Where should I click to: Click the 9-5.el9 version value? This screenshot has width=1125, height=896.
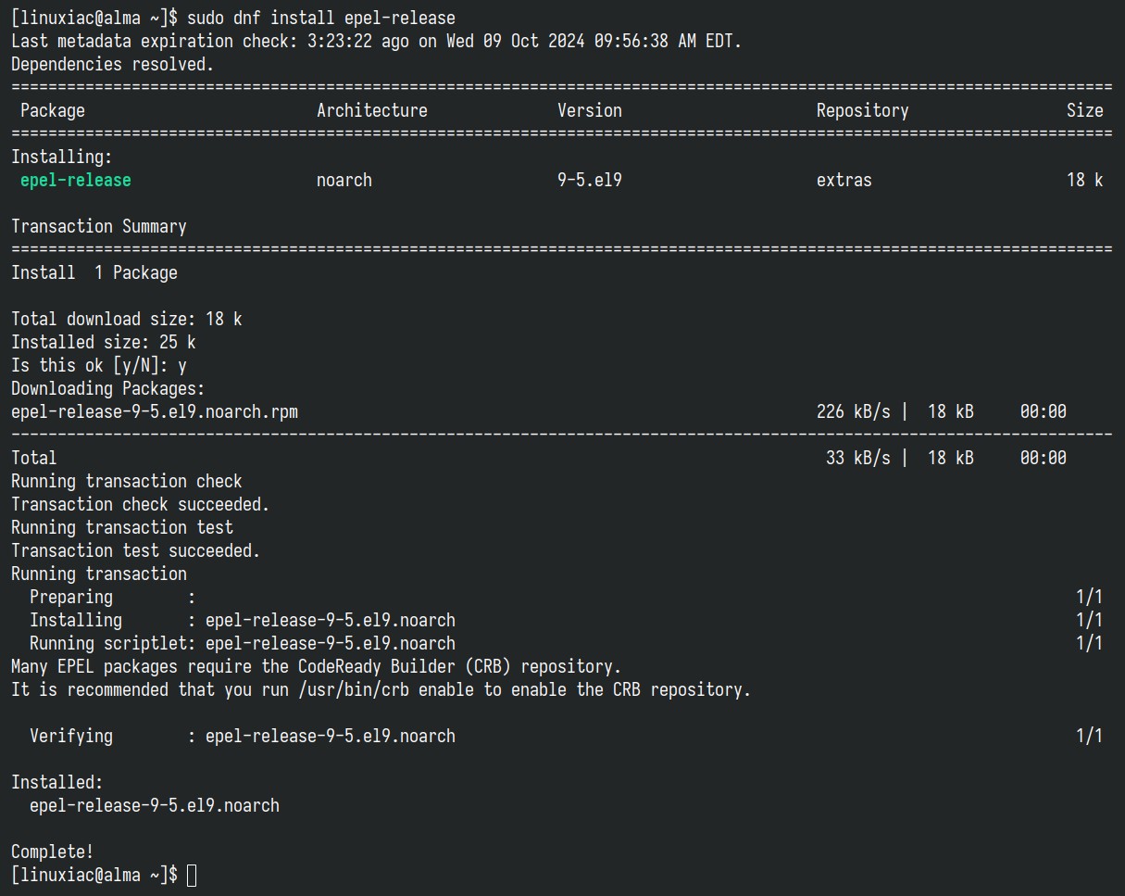pos(590,180)
